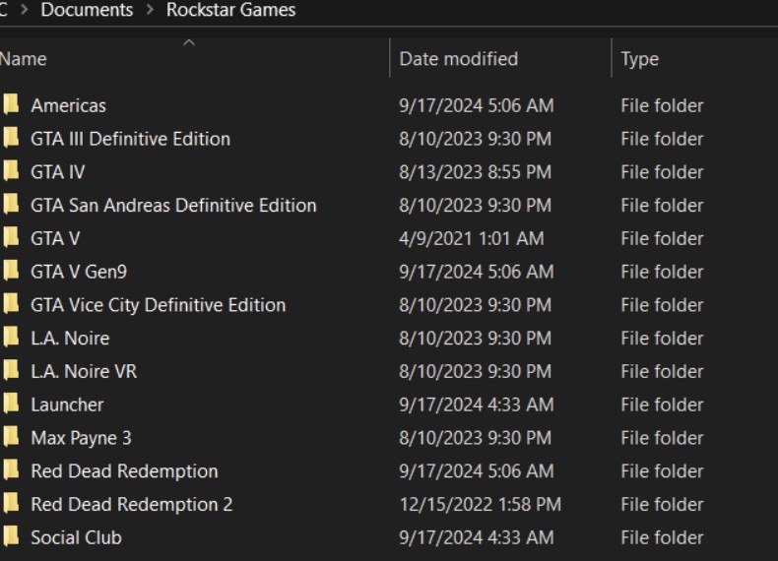Screen dimensions: 778x561
Task: Select the GTA IV folder icon
Action: click(x=11, y=172)
